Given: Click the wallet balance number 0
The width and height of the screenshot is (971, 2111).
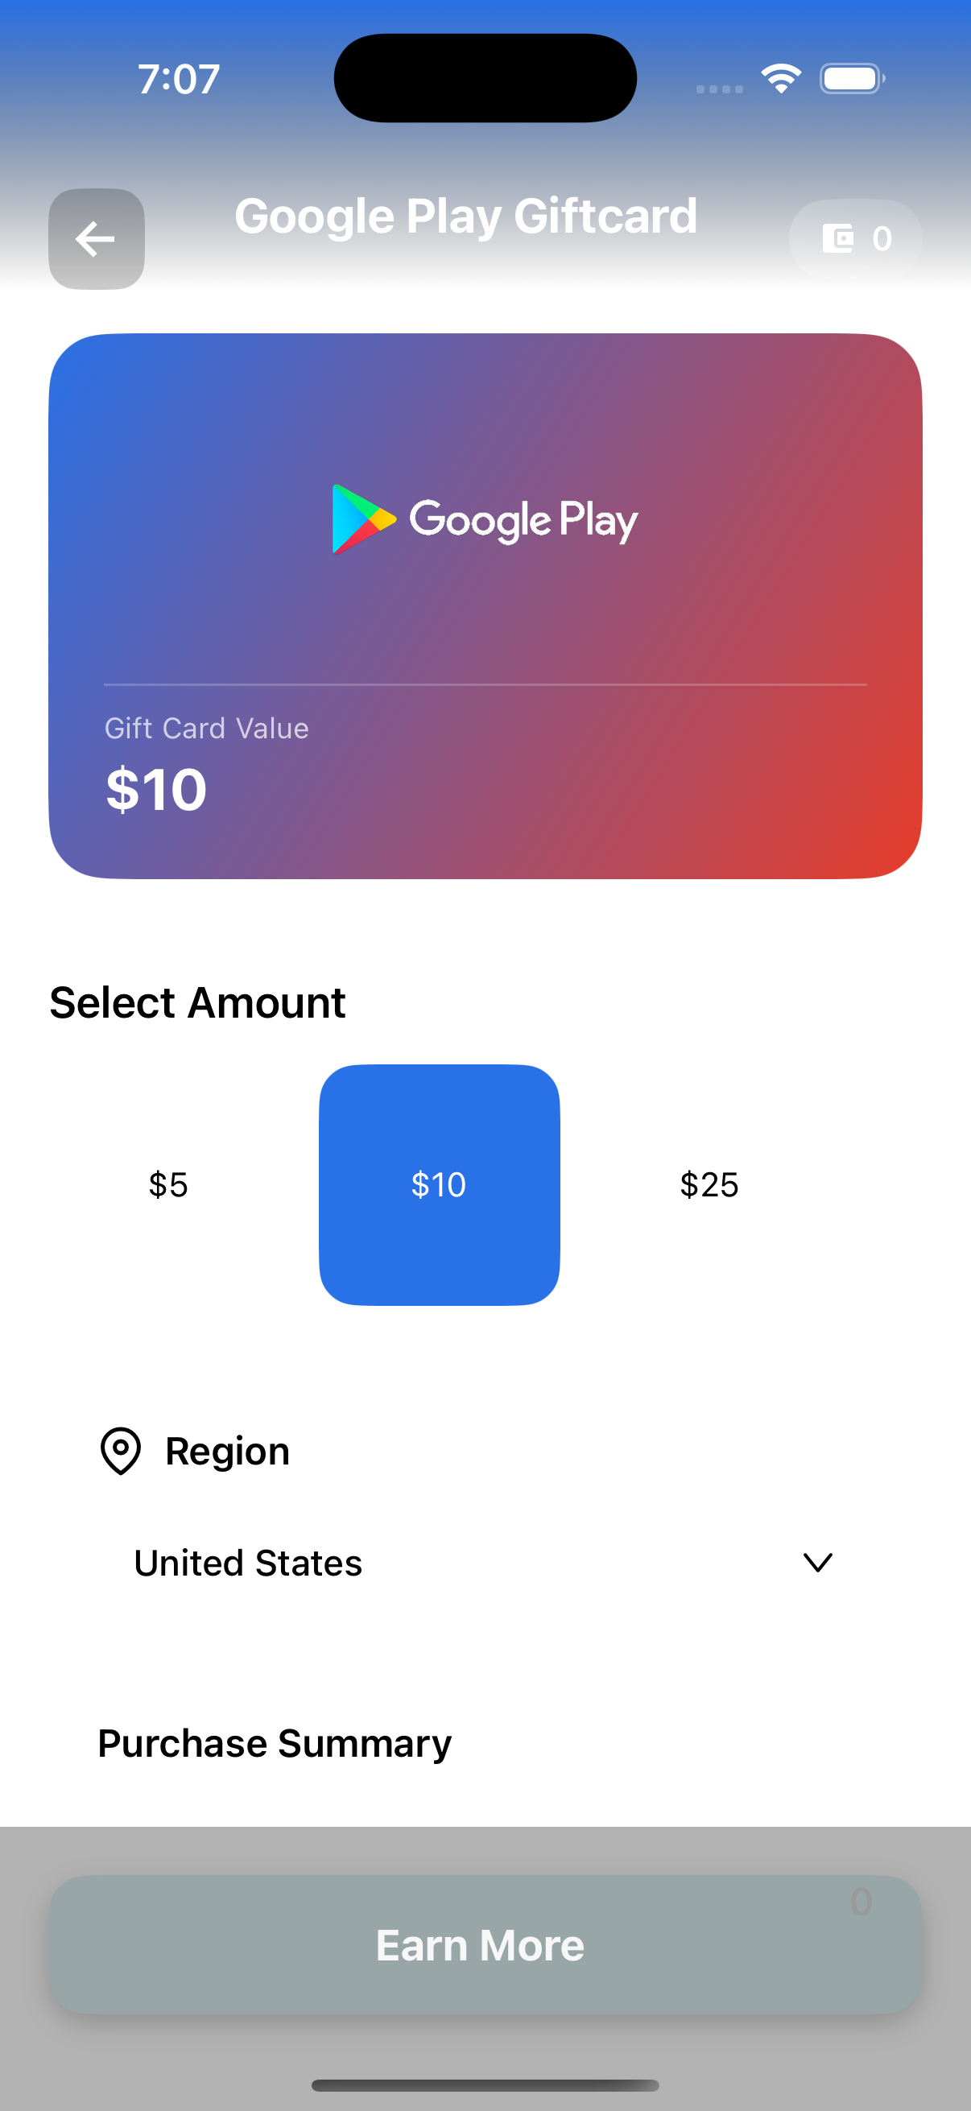Looking at the screenshot, I should tap(882, 238).
